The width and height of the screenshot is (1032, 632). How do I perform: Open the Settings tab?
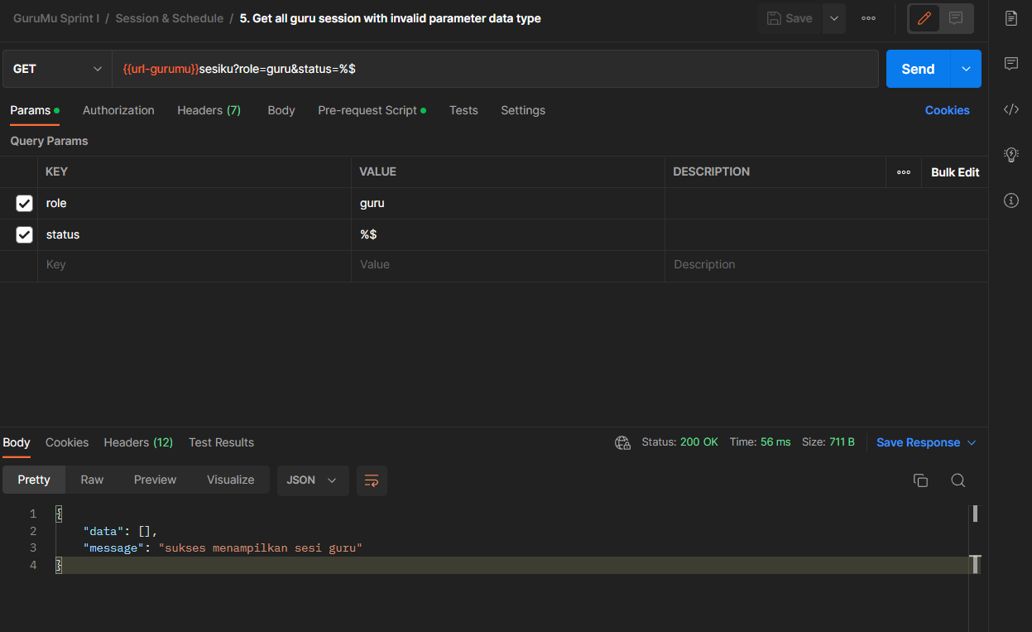523,110
